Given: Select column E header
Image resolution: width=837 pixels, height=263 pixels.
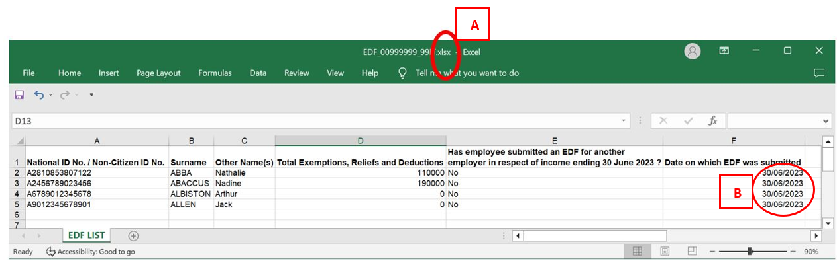Looking at the screenshot, I should tap(555, 141).
